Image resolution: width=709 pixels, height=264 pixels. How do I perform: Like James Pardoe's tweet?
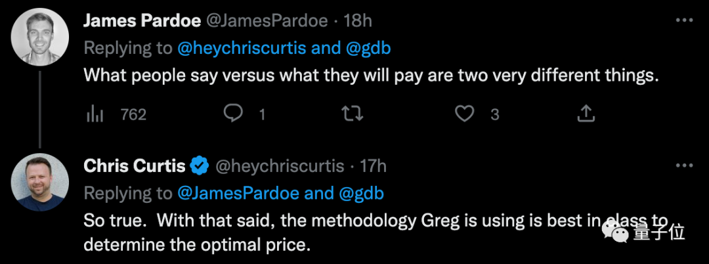[465, 114]
